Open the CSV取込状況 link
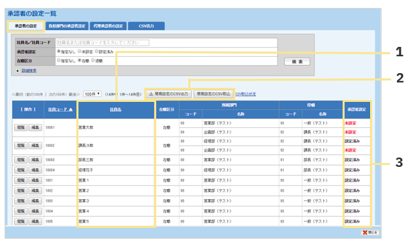The width and height of the screenshot is (415, 244). 245,95
